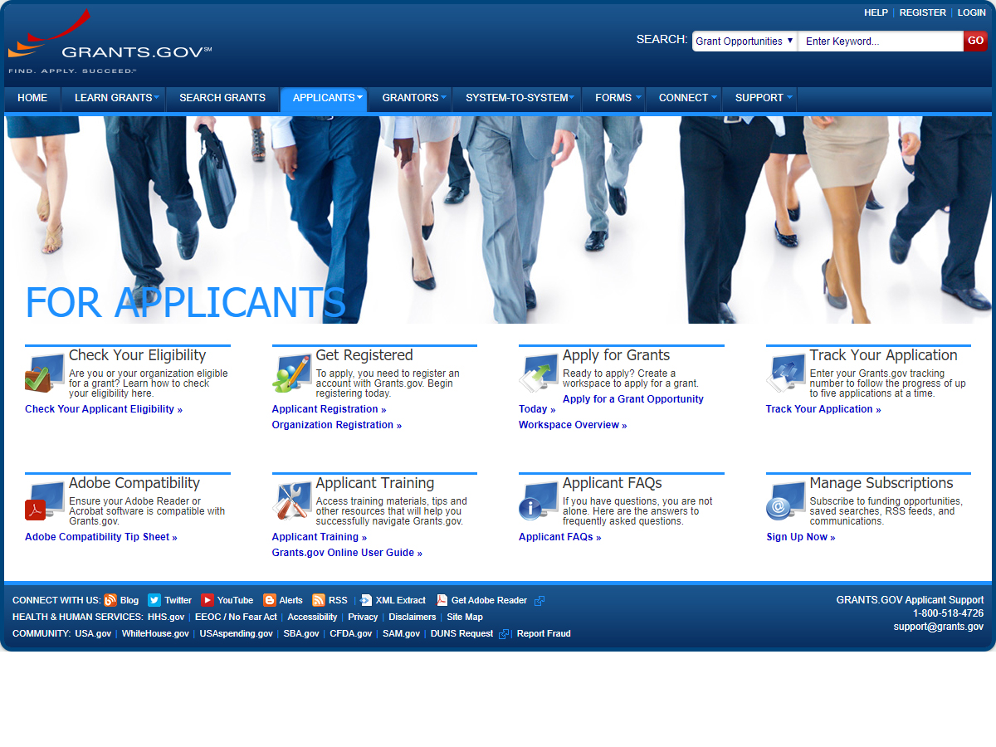Click the Blog RSS-style icon

110,600
